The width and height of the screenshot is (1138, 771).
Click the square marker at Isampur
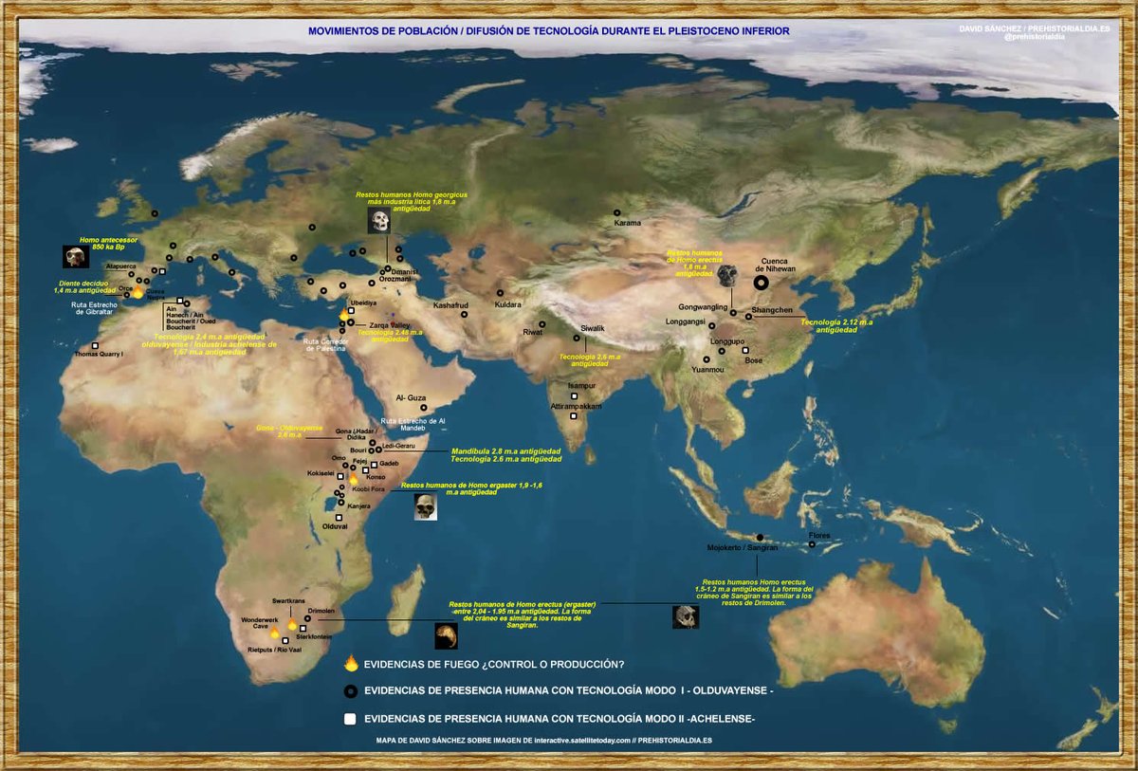pos(574,395)
